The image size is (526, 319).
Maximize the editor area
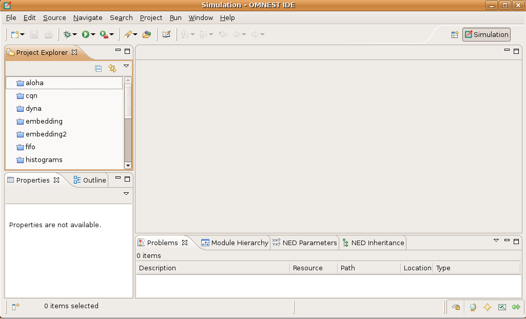pos(516,51)
